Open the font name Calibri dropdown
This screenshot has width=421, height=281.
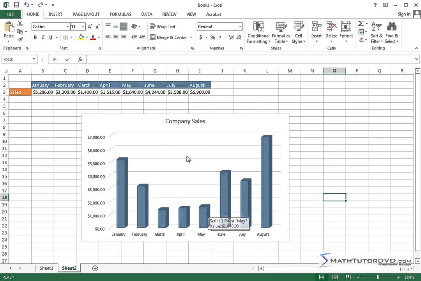pyautogui.click(x=68, y=27)
